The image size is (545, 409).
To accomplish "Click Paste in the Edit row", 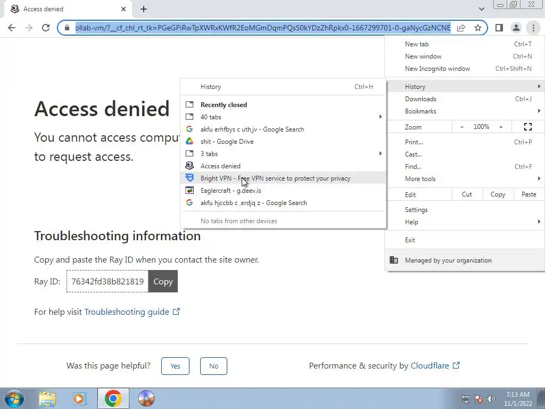I will (x=529, y=194).
